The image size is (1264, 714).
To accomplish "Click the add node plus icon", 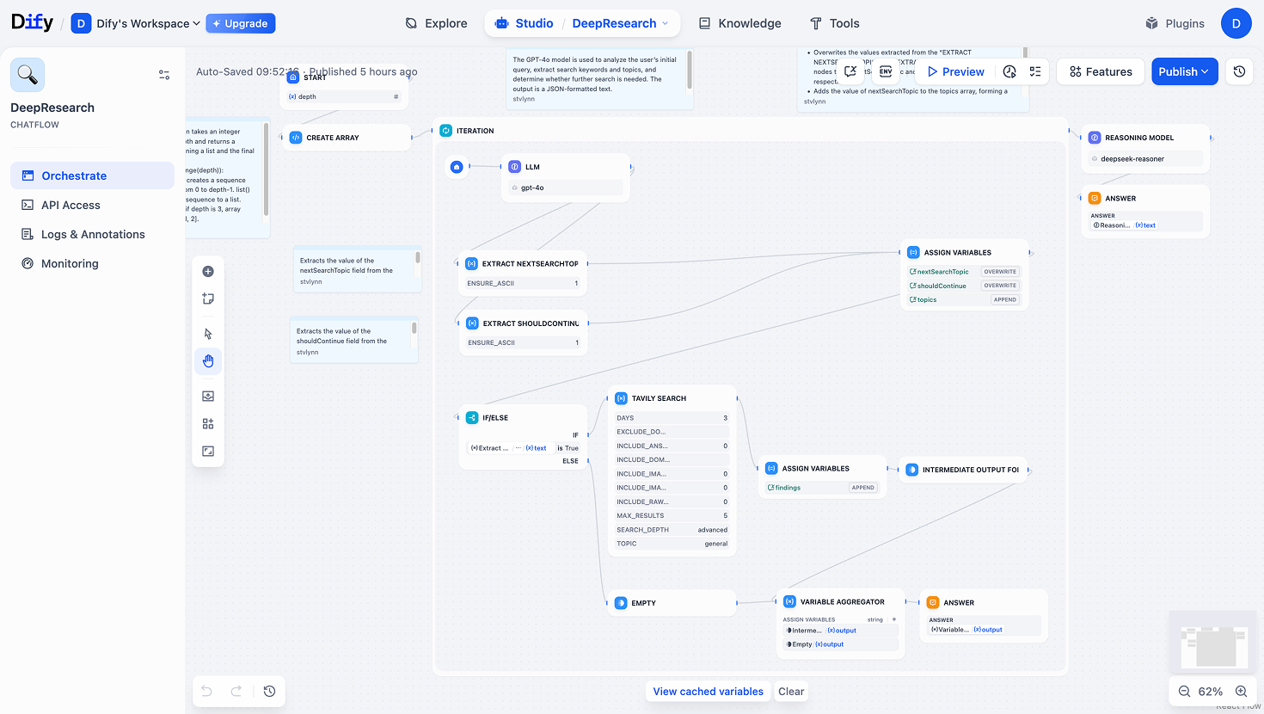I will tap(208, 272).
